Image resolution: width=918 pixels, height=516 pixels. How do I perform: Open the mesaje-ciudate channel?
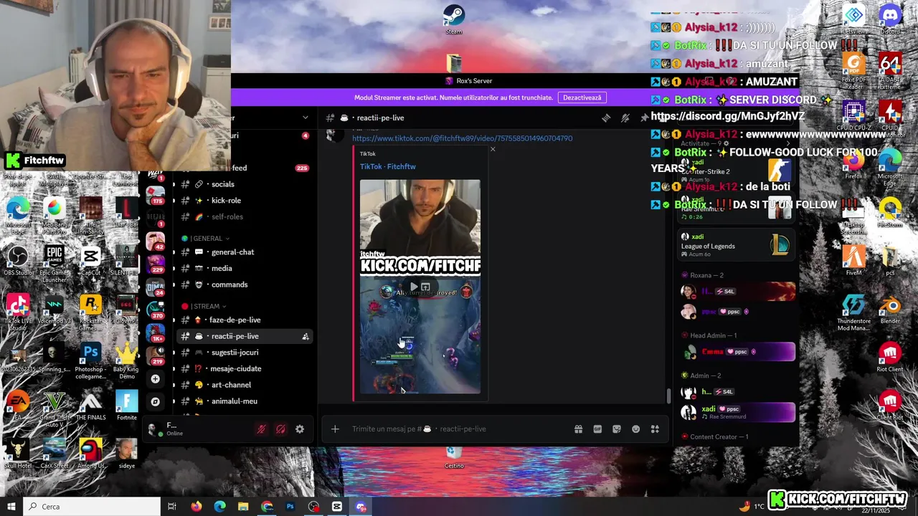(244, 368)
